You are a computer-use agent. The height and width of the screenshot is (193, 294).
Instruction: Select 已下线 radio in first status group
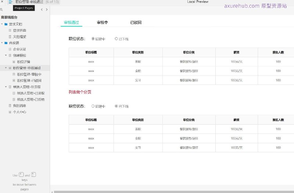point(116,39)
